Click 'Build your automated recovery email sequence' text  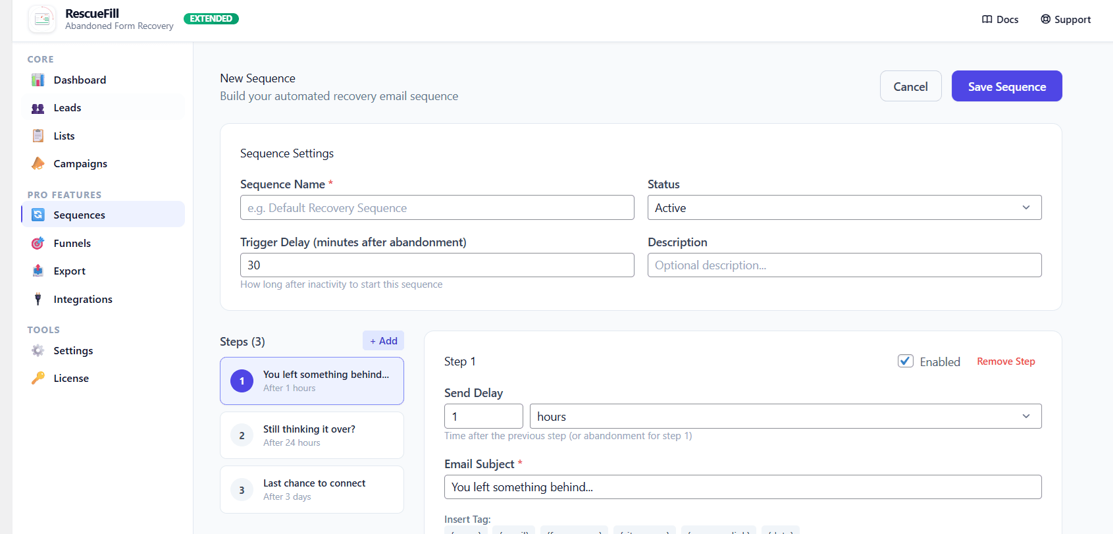pyautogui.click(x=339, y=96)
